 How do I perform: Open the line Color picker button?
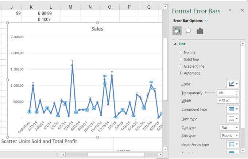pos(233,84)
